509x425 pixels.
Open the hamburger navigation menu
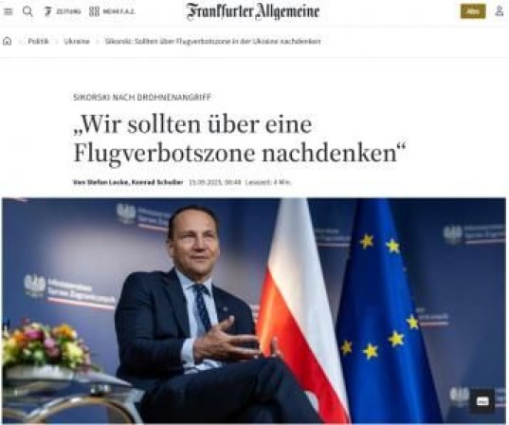(x=8, y=11)
